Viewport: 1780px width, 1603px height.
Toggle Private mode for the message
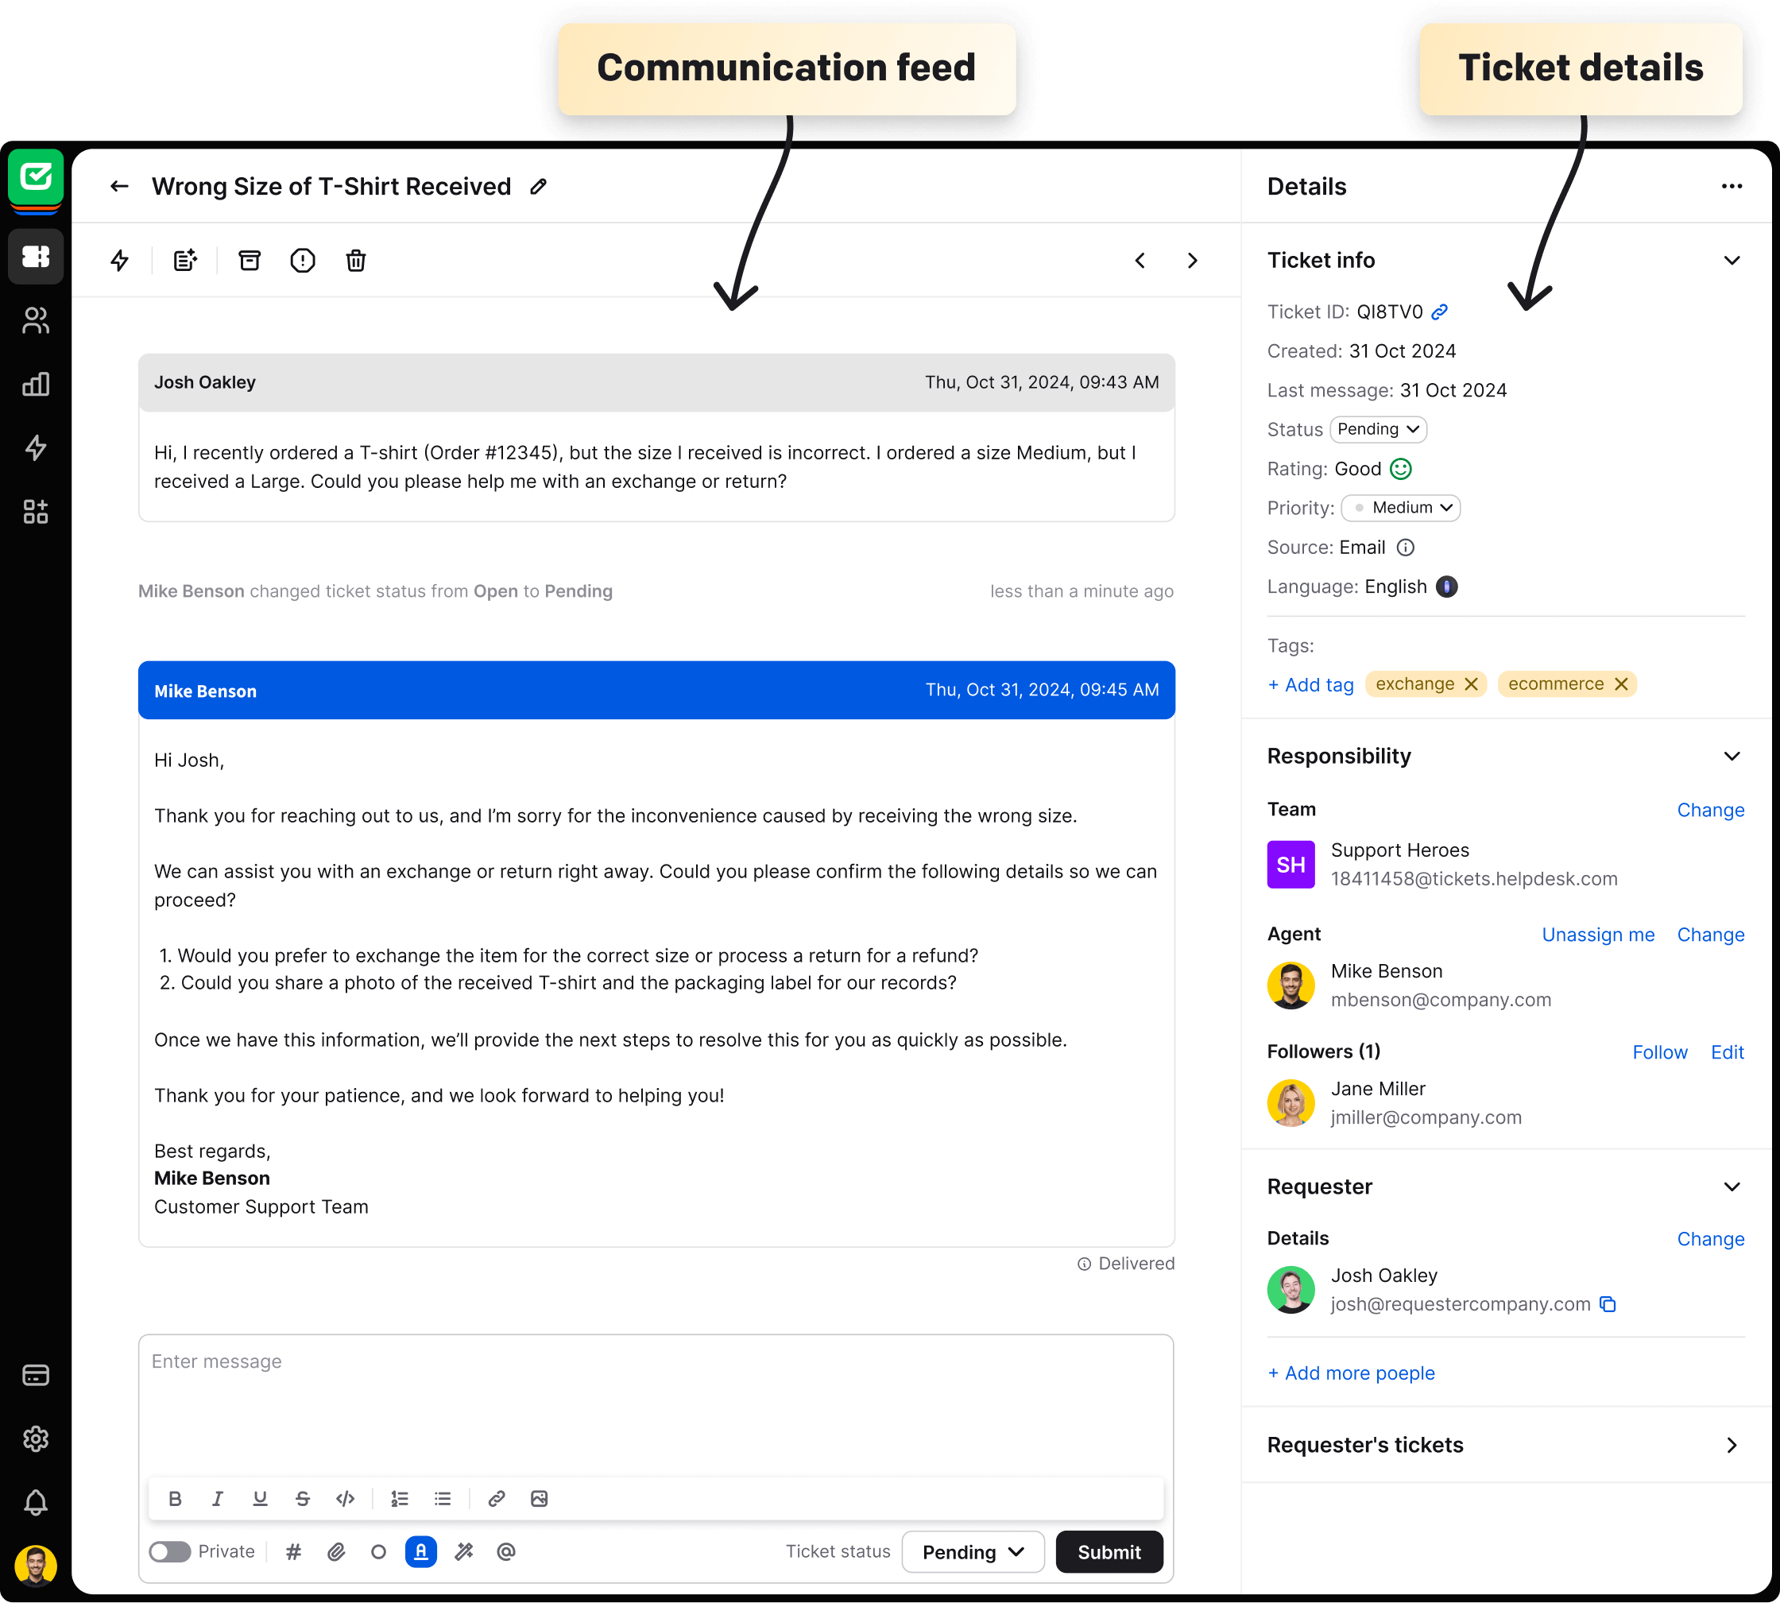tap(170, 1552)
